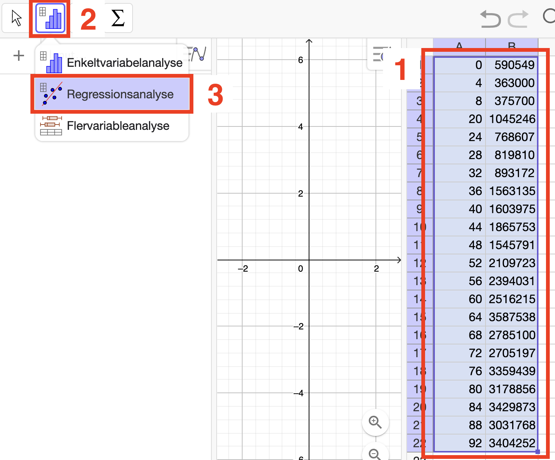Zoom in on the graphics view
The height and width of the screenshot is (460, 555).
pyautogui.click(x=375, y=422)
